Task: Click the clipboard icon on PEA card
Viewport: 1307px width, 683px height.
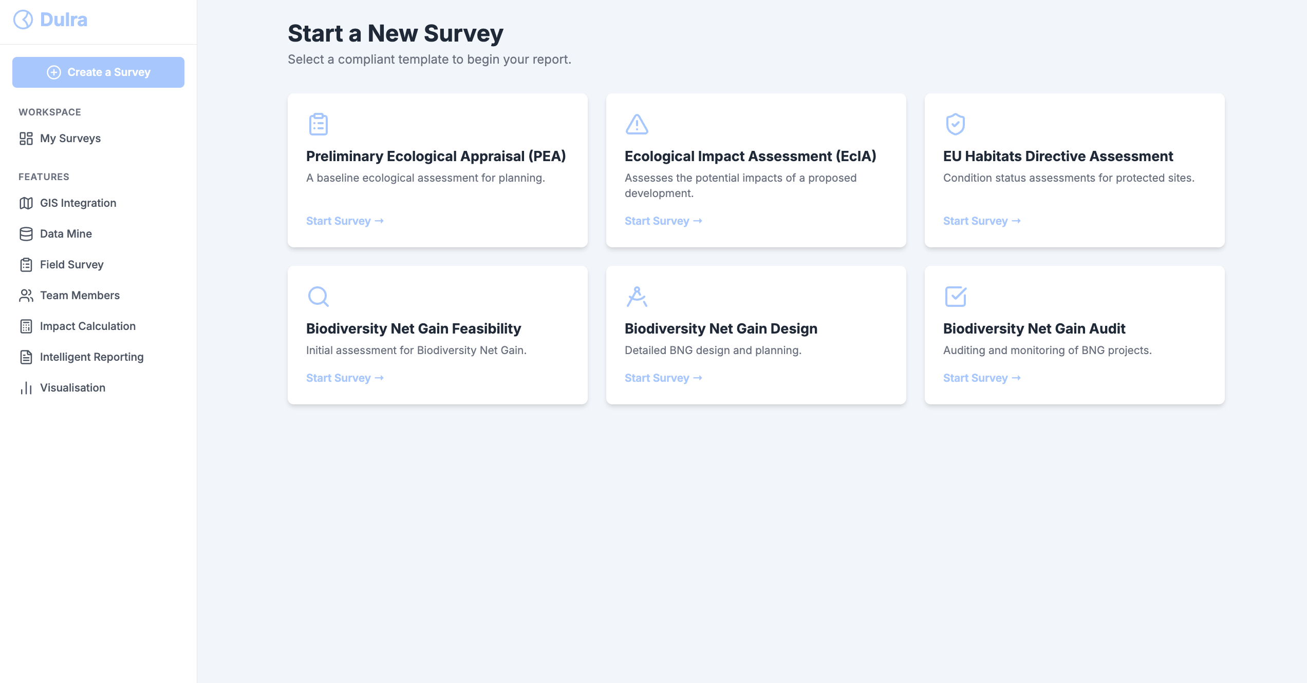Action: (318, 124)
